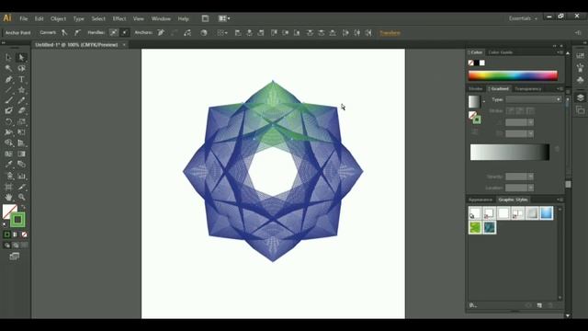Select the Pen tool

(x=8, y=79)
